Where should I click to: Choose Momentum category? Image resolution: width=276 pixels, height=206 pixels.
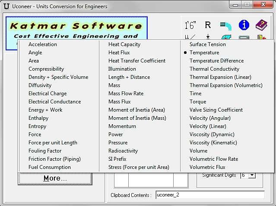click(122, 126)
